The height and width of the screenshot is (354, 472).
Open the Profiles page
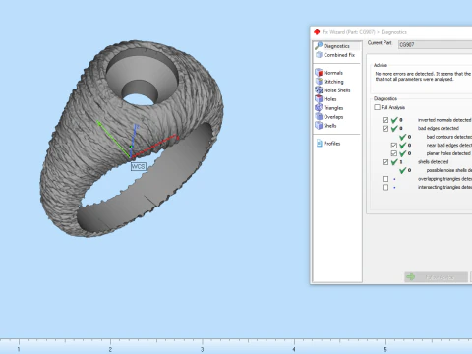pos(328,144)
